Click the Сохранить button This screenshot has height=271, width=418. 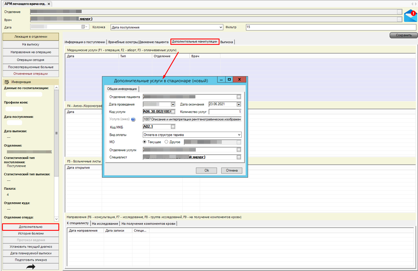(x=404, y=35)
